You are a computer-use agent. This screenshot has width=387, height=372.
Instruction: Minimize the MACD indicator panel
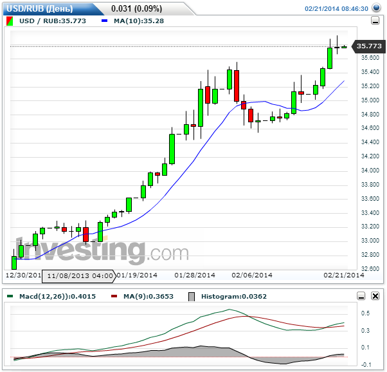pyautogui.click(x=361, y=296)
